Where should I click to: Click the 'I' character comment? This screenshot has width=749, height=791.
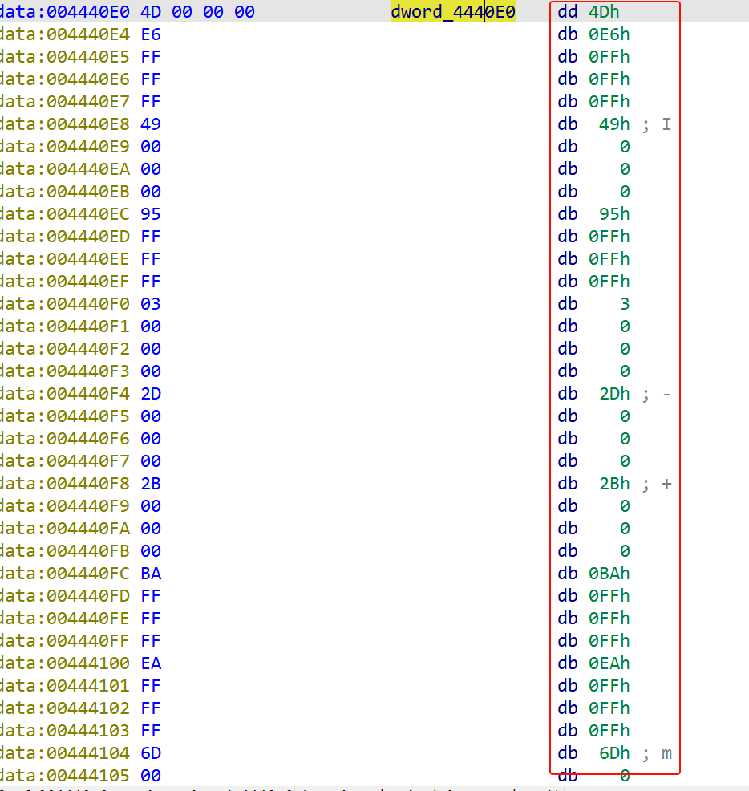pyautogui.click(x=666, y=124)
